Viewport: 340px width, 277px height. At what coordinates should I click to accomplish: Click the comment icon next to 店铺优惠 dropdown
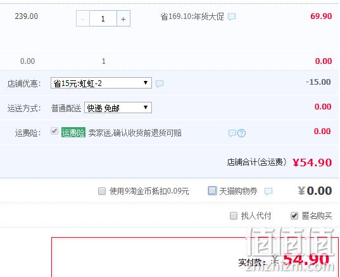tap(160, 83)
